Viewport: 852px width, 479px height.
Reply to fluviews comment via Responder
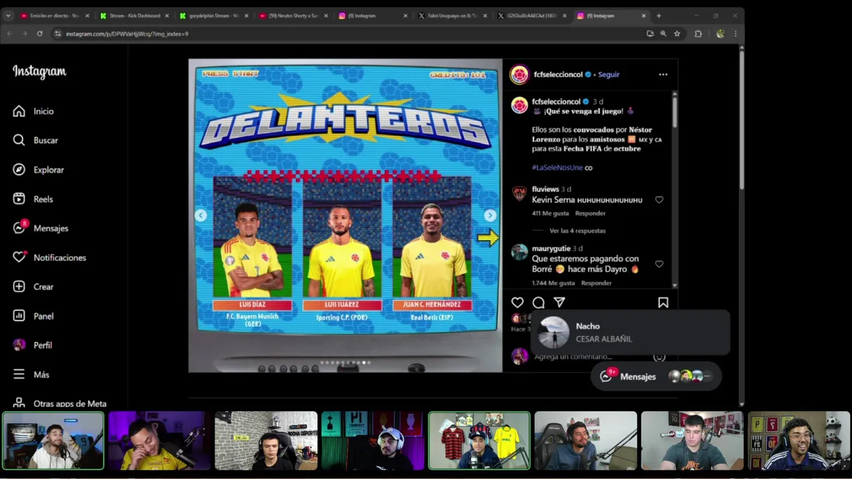(x=590, y=214)
